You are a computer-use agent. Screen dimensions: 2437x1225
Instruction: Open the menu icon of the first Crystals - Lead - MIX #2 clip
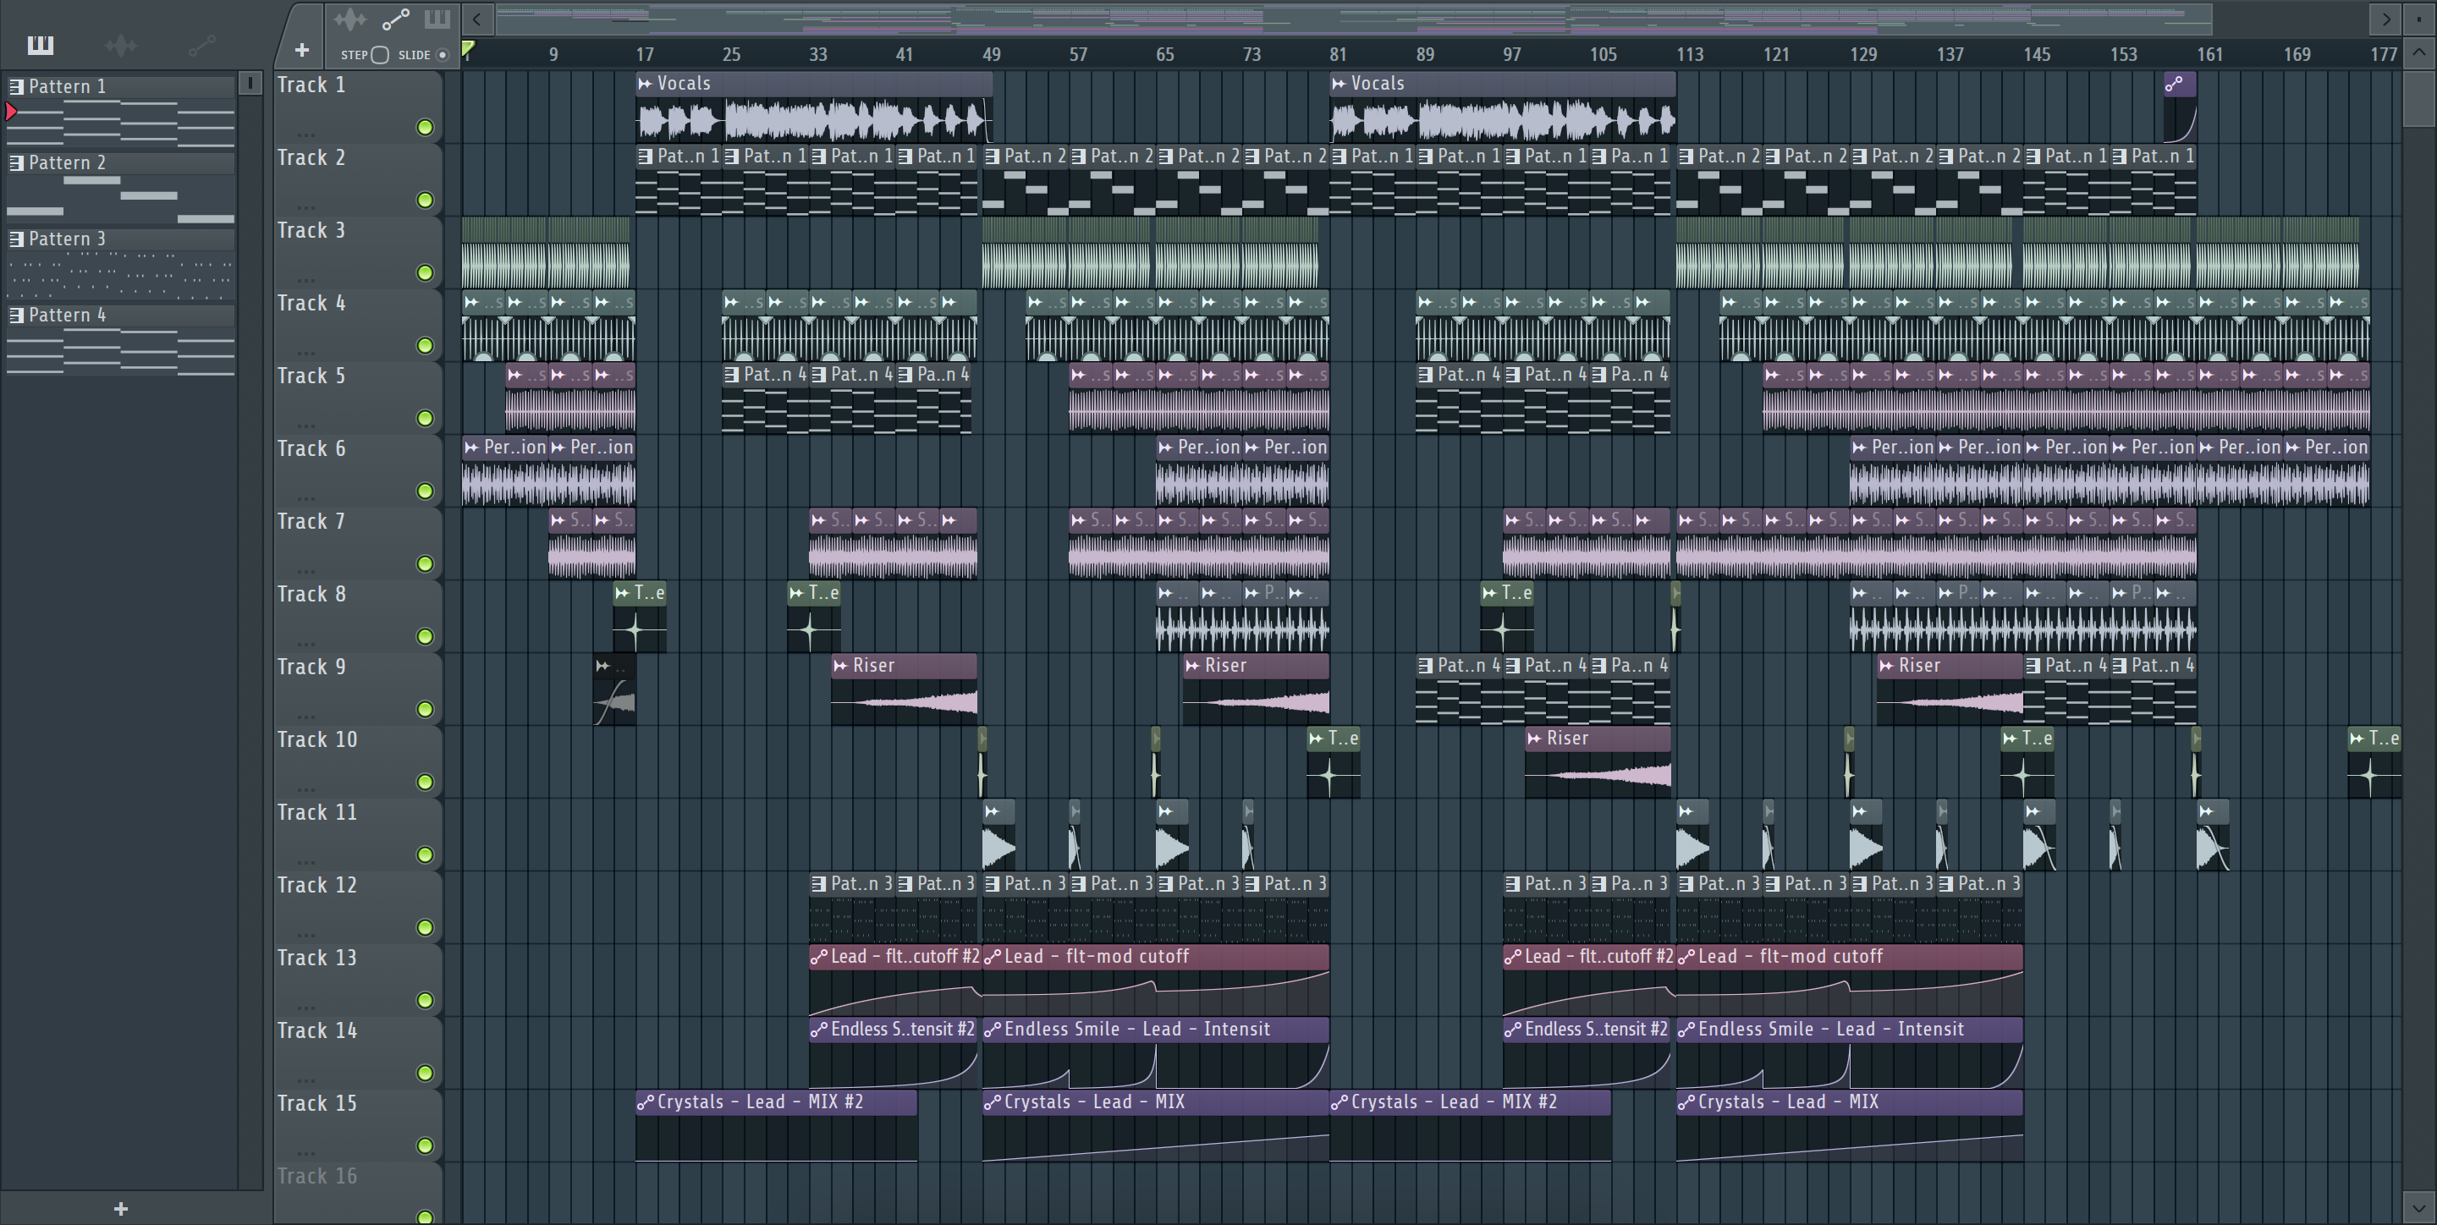tap(645, 1102)
